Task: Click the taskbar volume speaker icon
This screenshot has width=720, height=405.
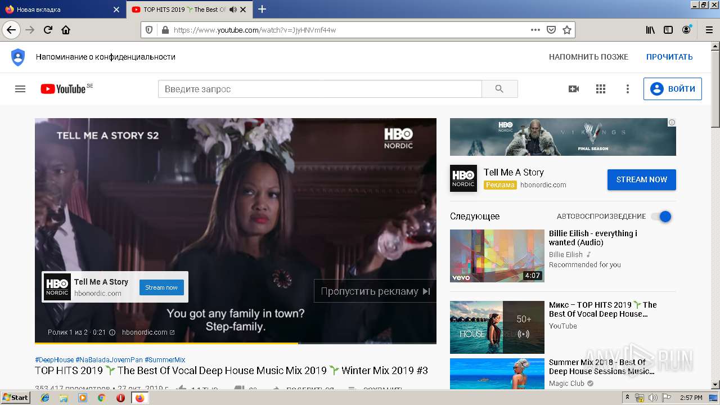Action: point(653,398)
